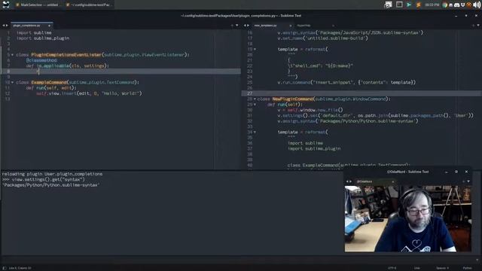Switch to the ~/.config/sublime-text taskbar window
This screenshot has width=482, height=271.
click(89, 5)
